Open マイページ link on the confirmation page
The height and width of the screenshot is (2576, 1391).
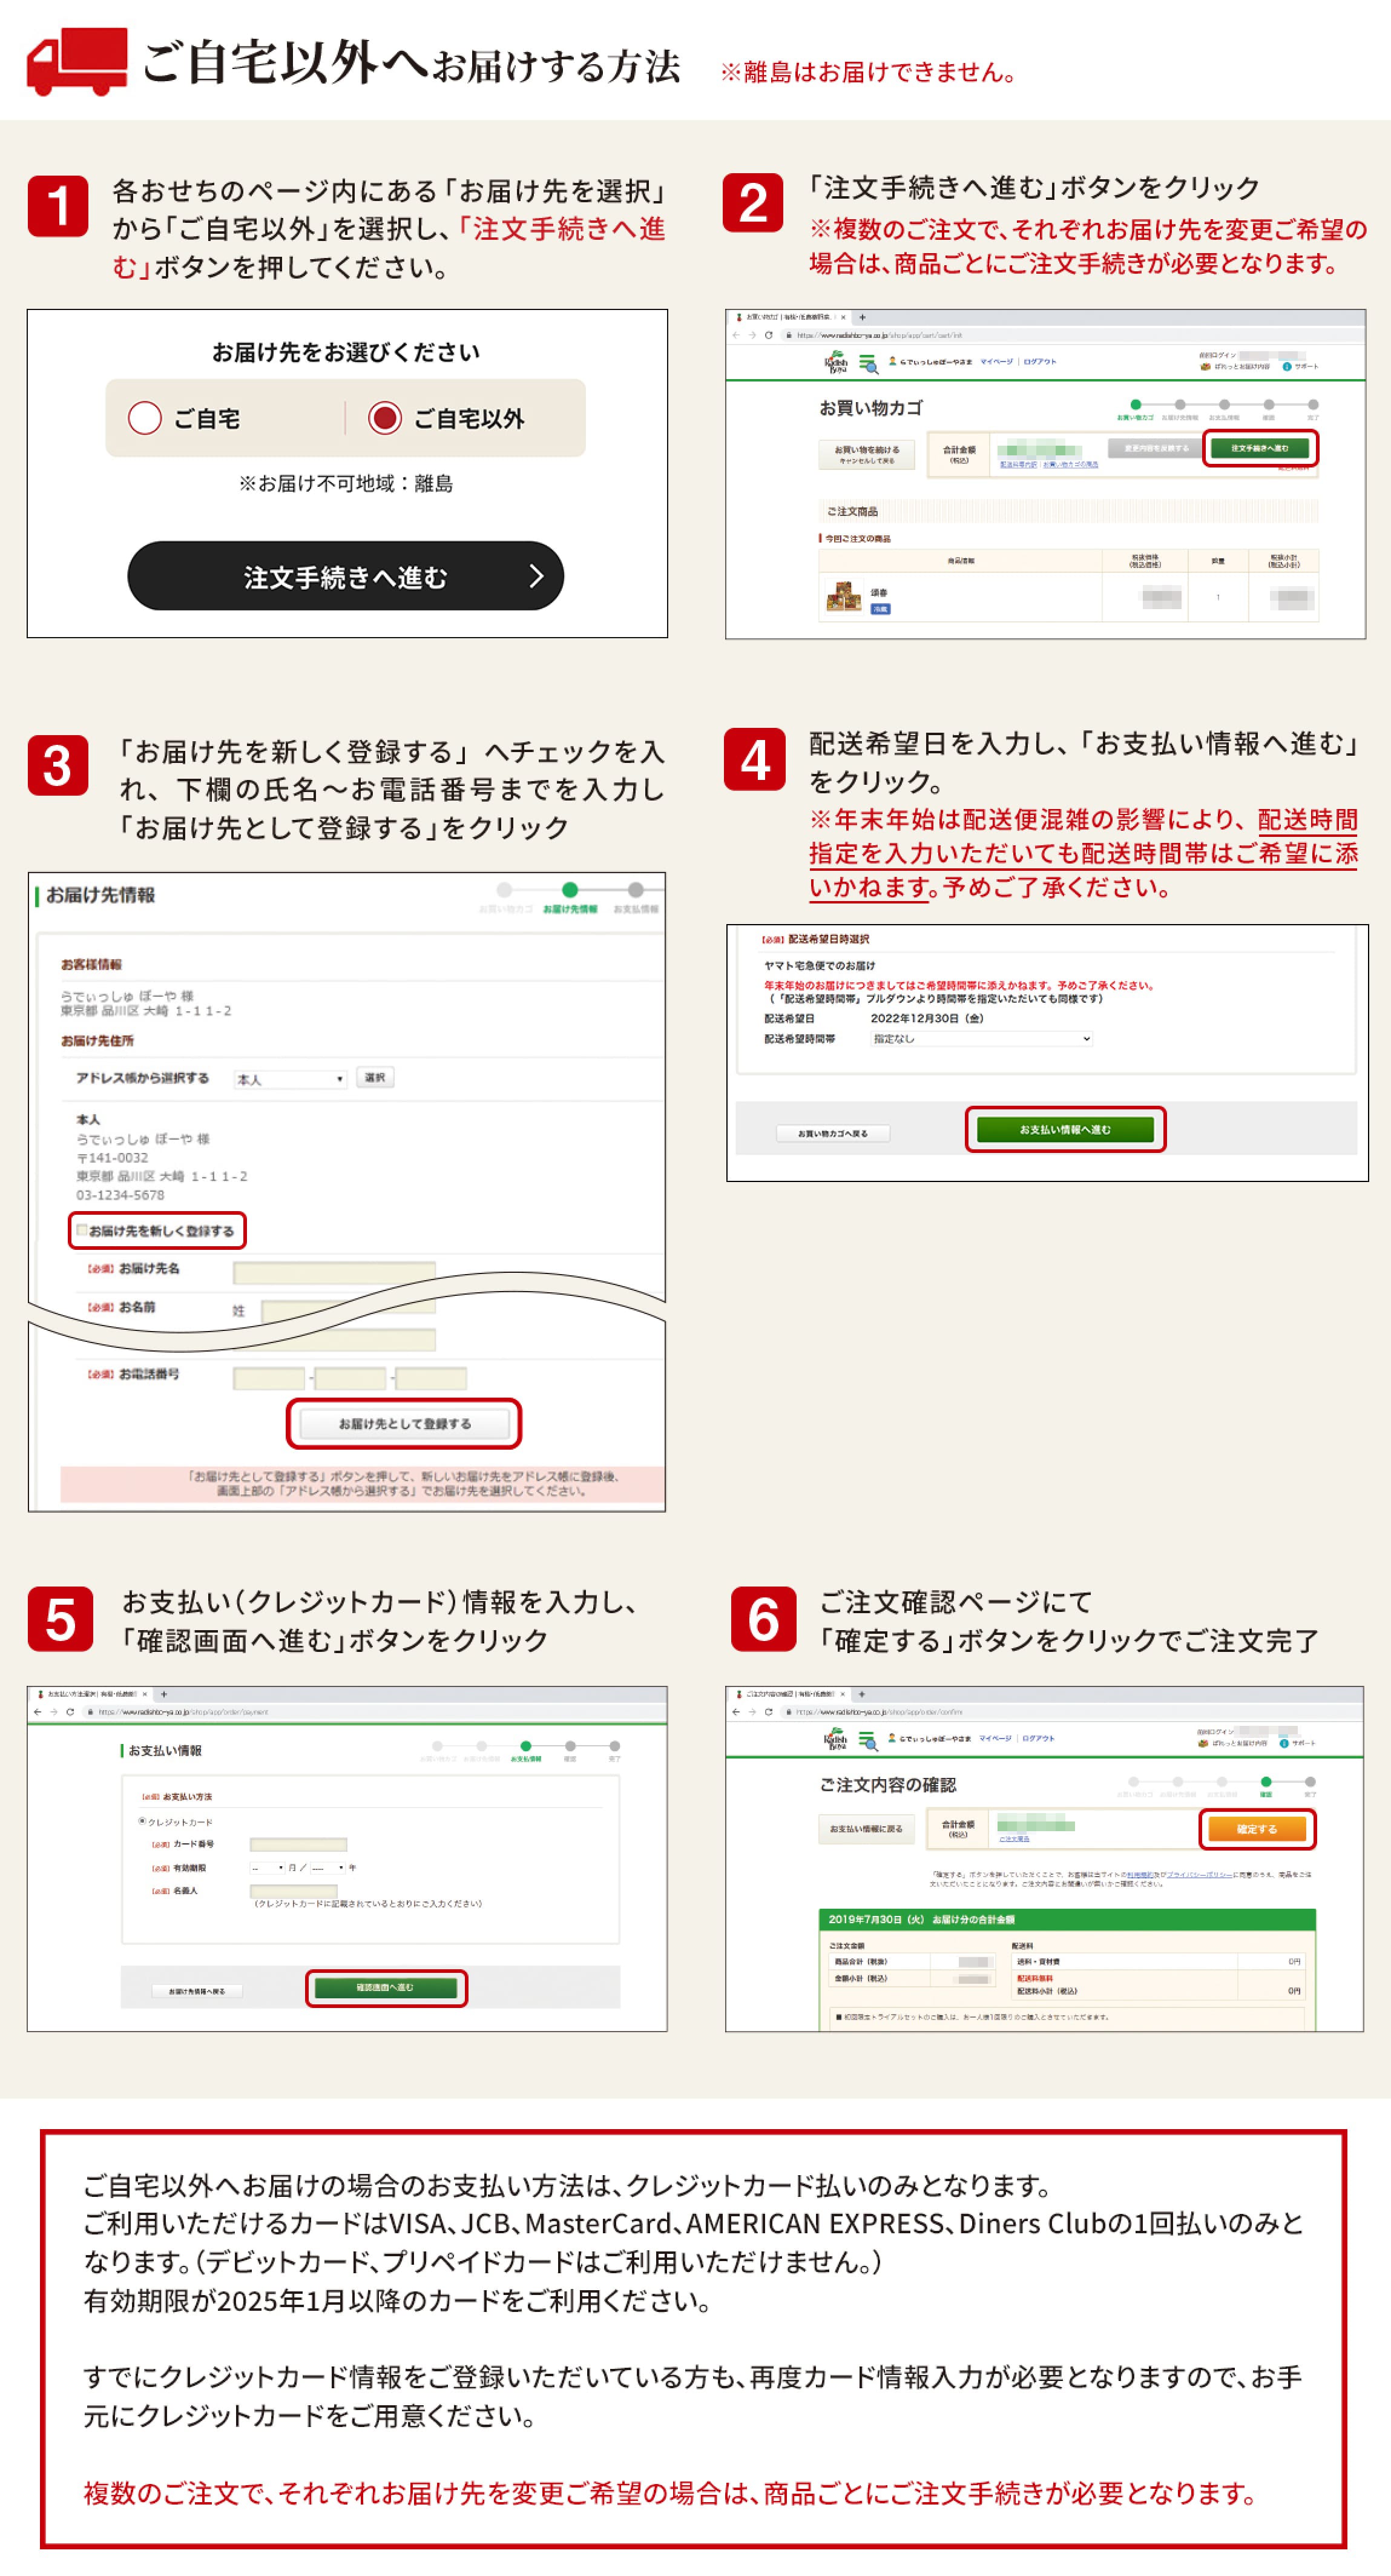tap(995, 1738)
